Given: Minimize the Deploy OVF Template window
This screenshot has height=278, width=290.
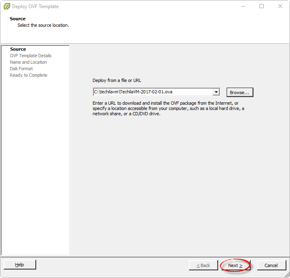Looking at the screenshot, I should 243,6.
